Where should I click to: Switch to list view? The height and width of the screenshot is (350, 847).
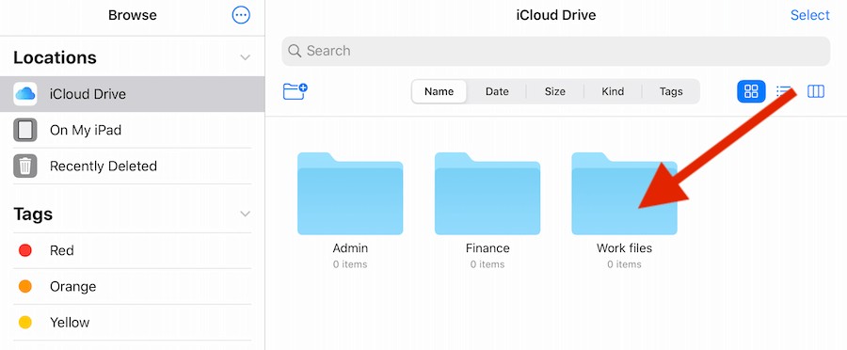783,91
